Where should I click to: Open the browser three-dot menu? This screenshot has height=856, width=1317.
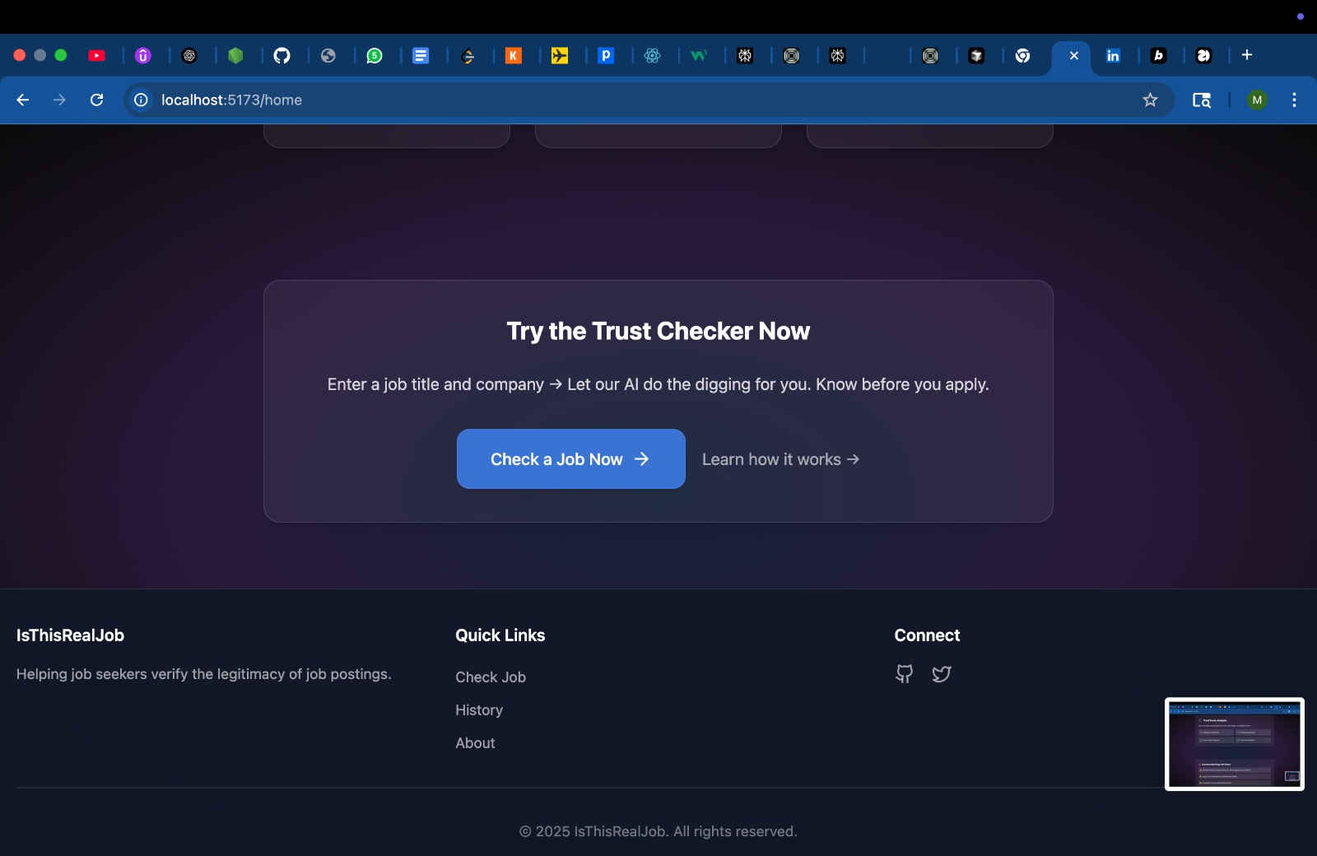click(x=1295, y=100)
